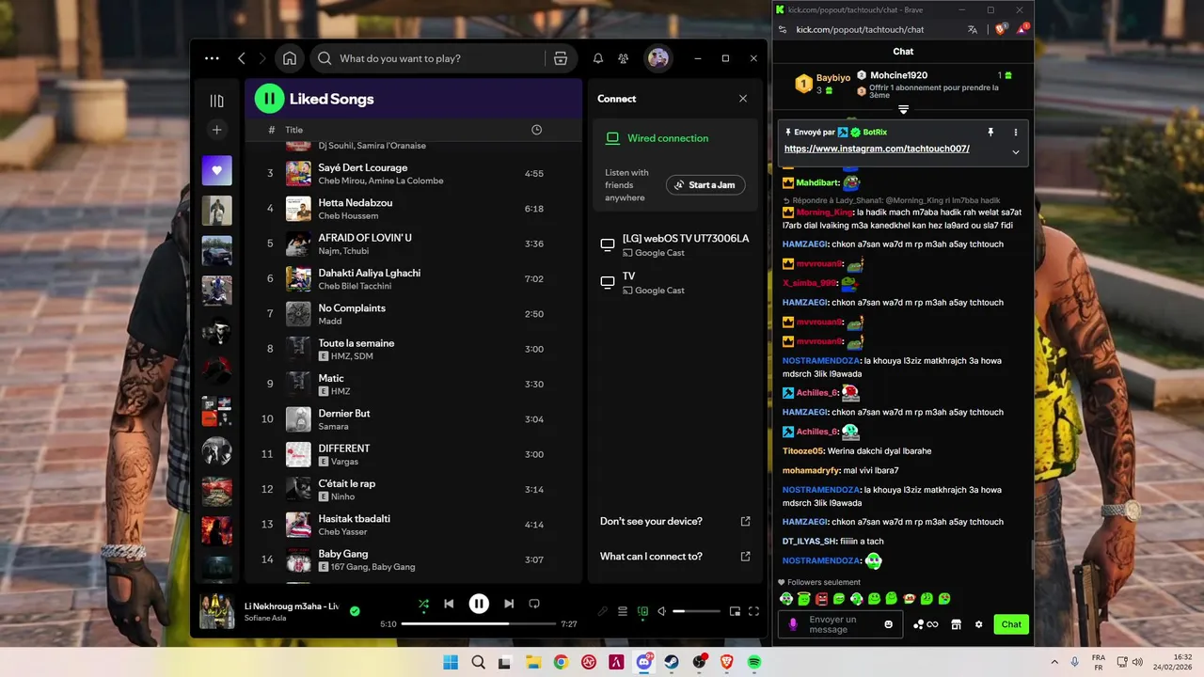
Task: Select the No Complaints track row
Action: coord(414,314)
